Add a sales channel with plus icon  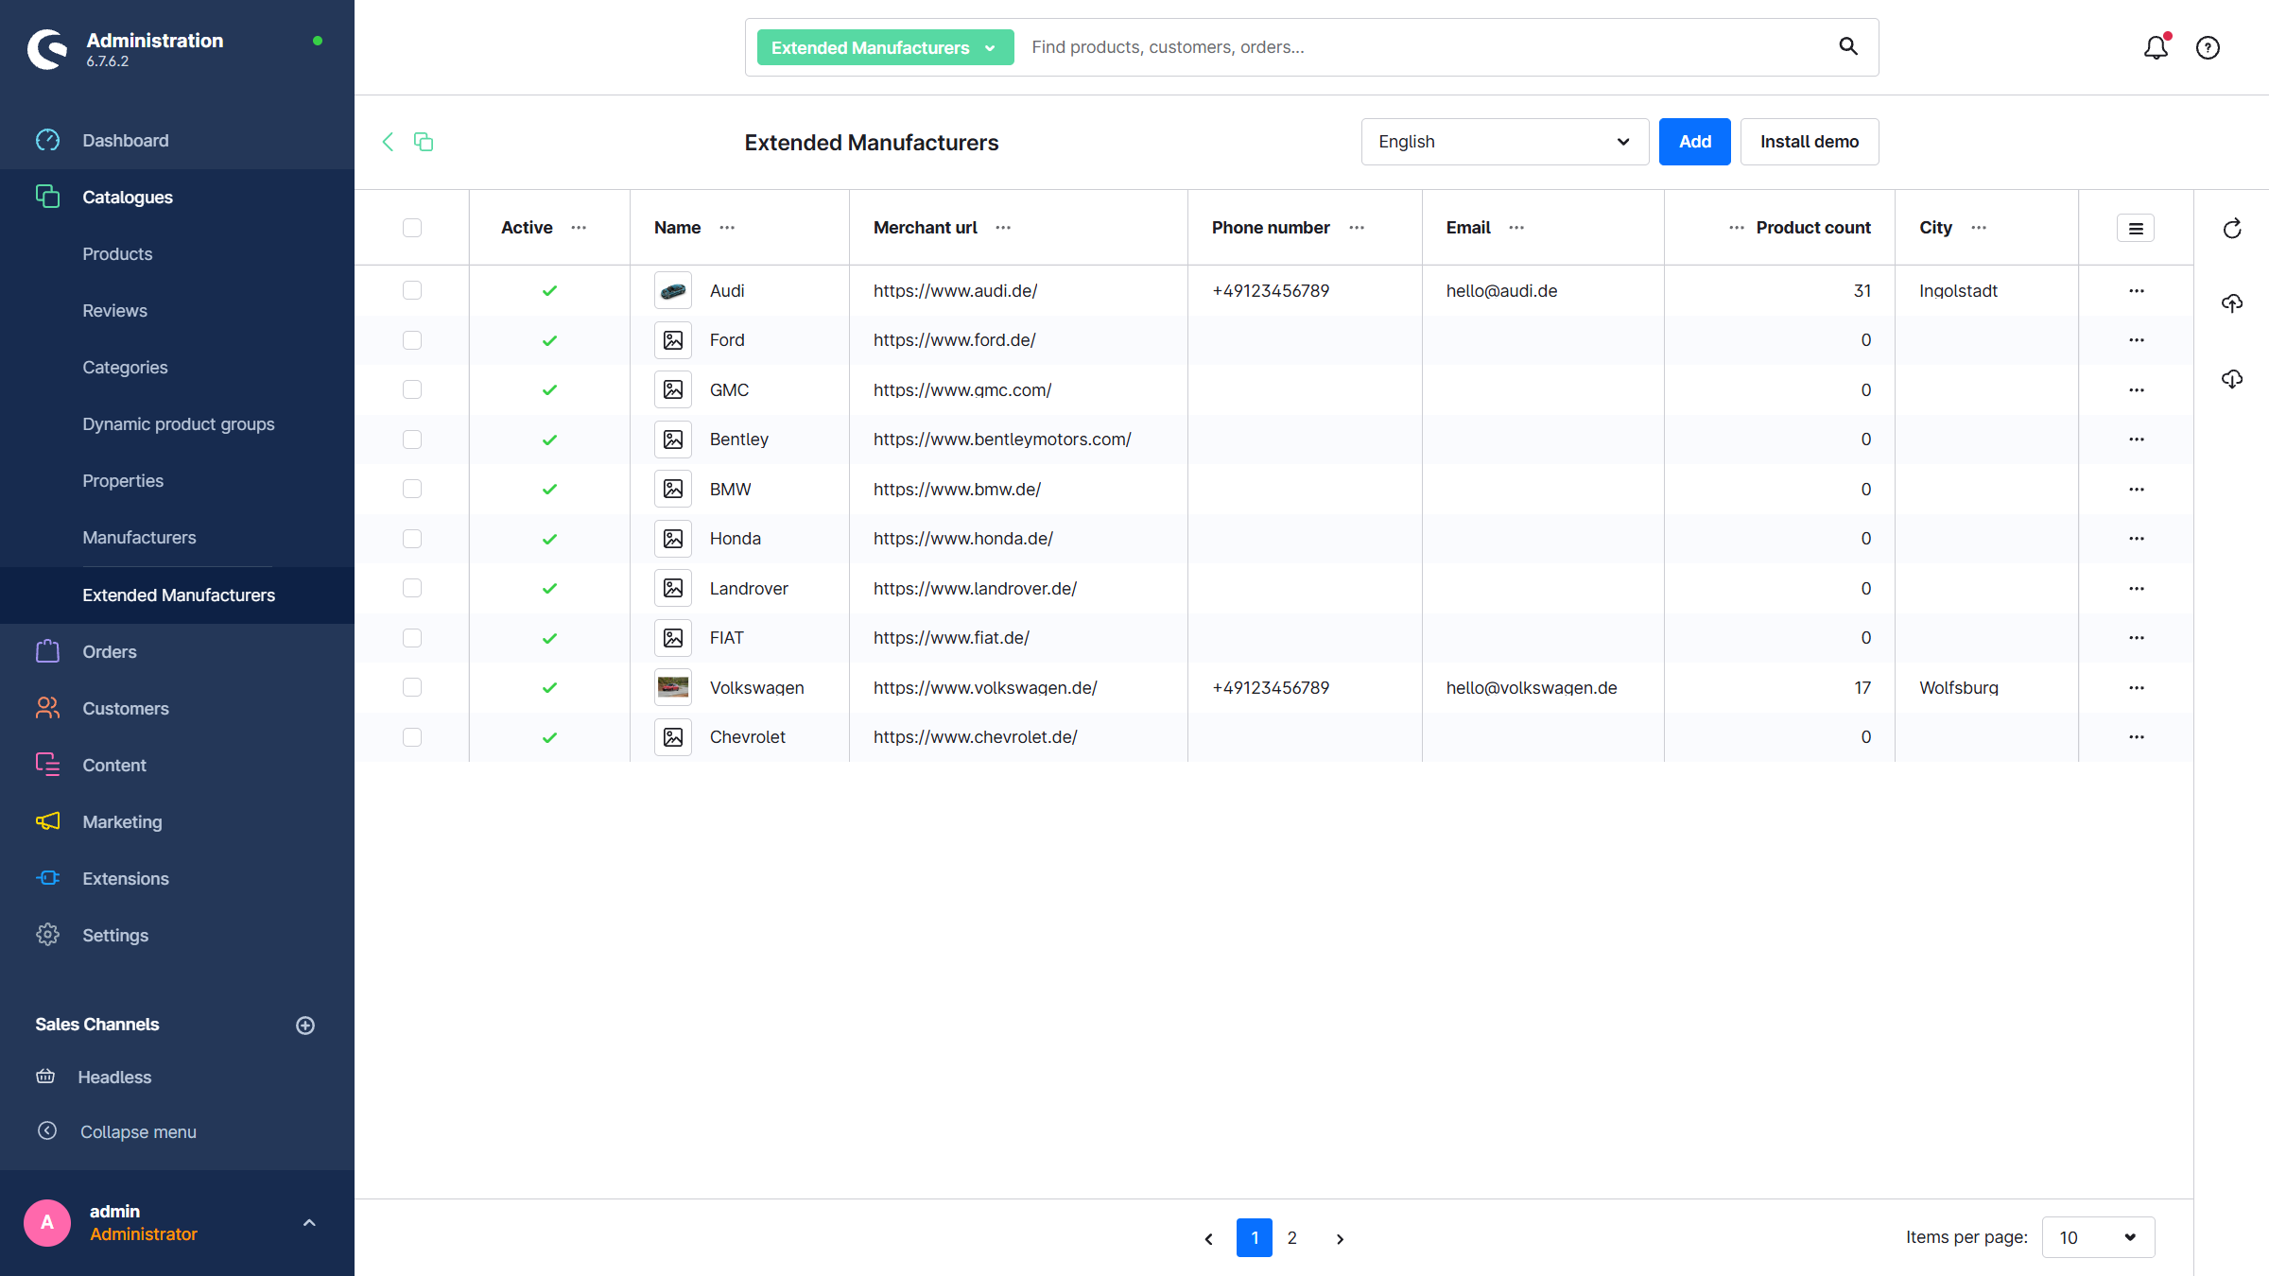305,1026
